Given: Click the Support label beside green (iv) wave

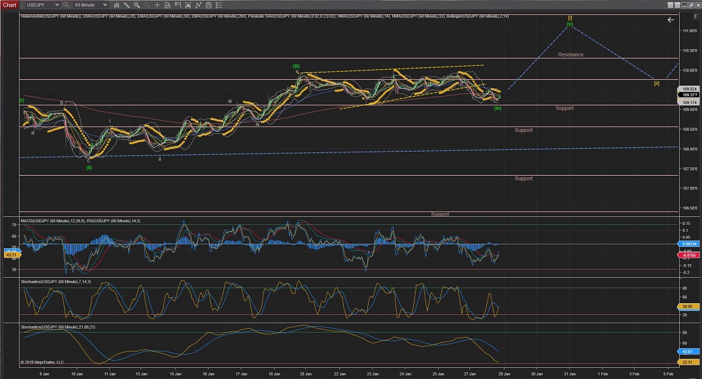Looking at the screenshot, I should (x=565, y=108).
